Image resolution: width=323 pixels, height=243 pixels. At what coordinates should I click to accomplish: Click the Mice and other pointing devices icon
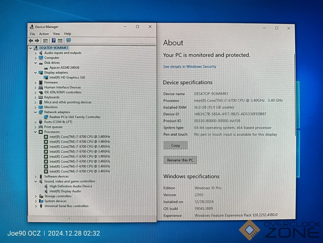pos(41,102)
